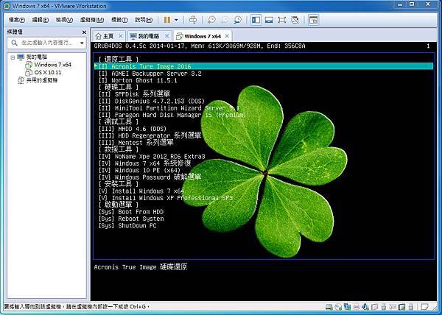Click the library search input field
This screenshot has height=315, width=442.
49,43
